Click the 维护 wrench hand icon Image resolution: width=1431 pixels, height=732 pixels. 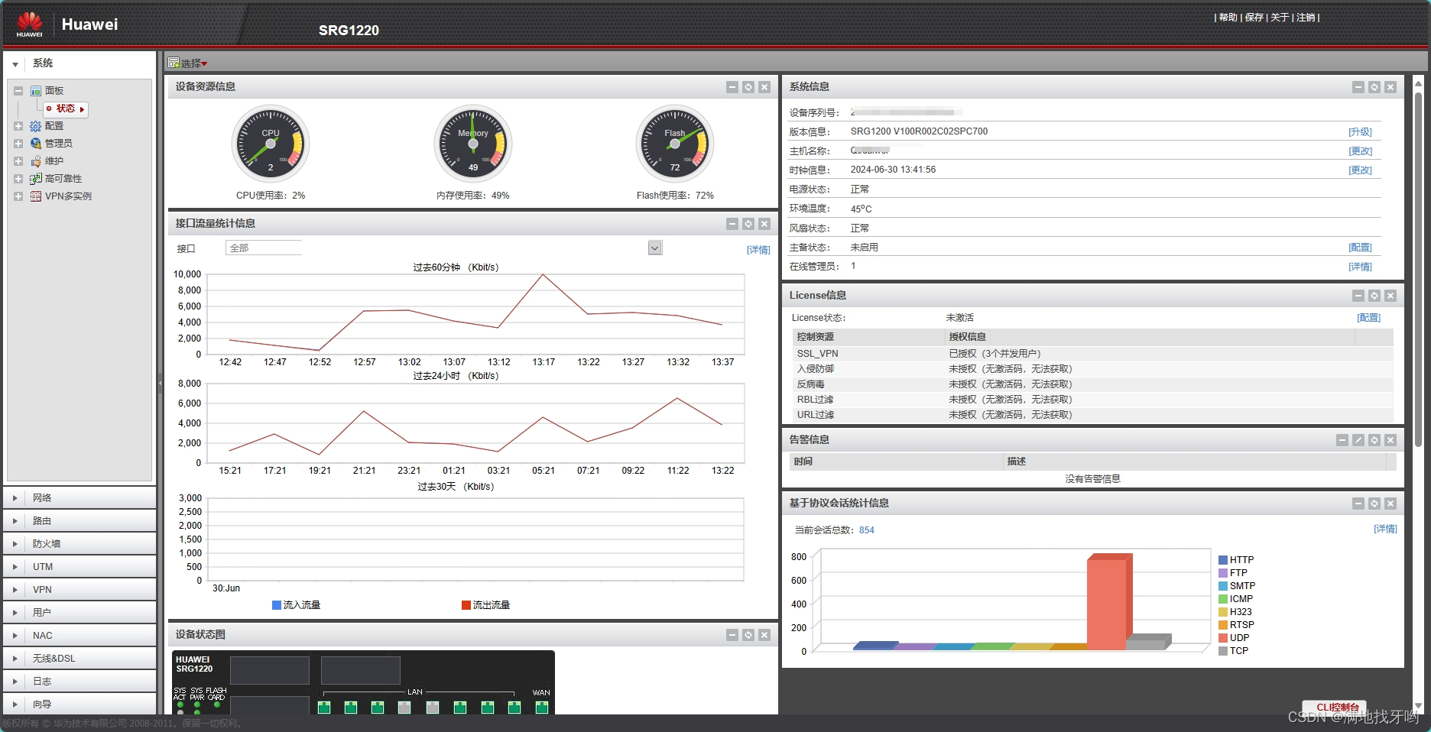coord(35,161)
